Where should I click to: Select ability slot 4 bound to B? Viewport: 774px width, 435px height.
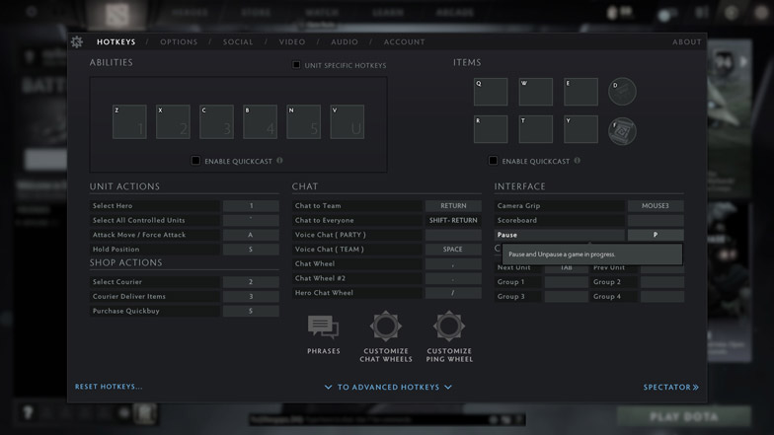click(261, 122)
